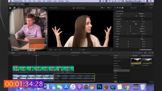This screenshot has height=91, width=162.
Task: Open the Blend Mode Normal dropdown
Action: [x=141, y=14]
